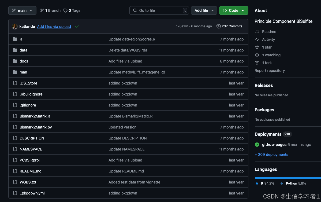321x202 pixels.
Task: Open the Readme sidebar link
Action: point(269,32)
